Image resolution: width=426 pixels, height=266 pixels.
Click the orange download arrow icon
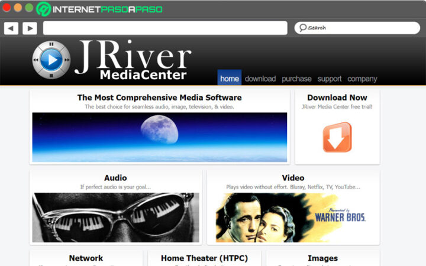(337, 138)
